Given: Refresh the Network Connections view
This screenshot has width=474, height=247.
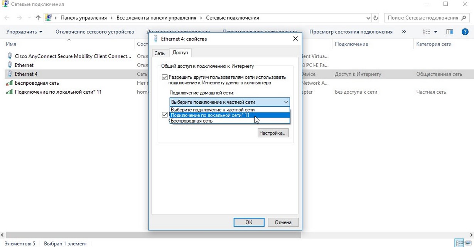Looking at the screenshot, I should 376,18.
